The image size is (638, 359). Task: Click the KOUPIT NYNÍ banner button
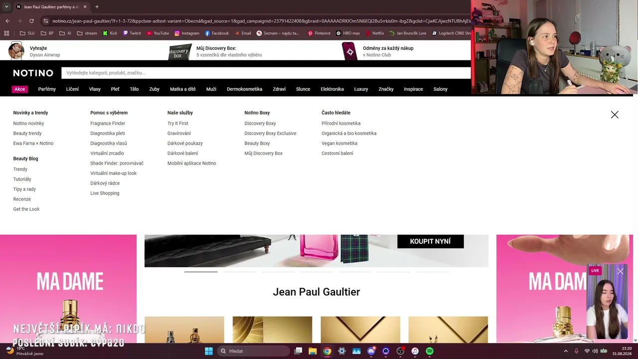(430, 241)
